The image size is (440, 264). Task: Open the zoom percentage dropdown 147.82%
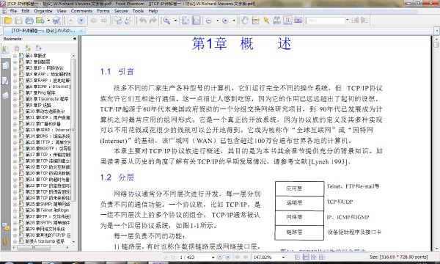click(283, 257)
